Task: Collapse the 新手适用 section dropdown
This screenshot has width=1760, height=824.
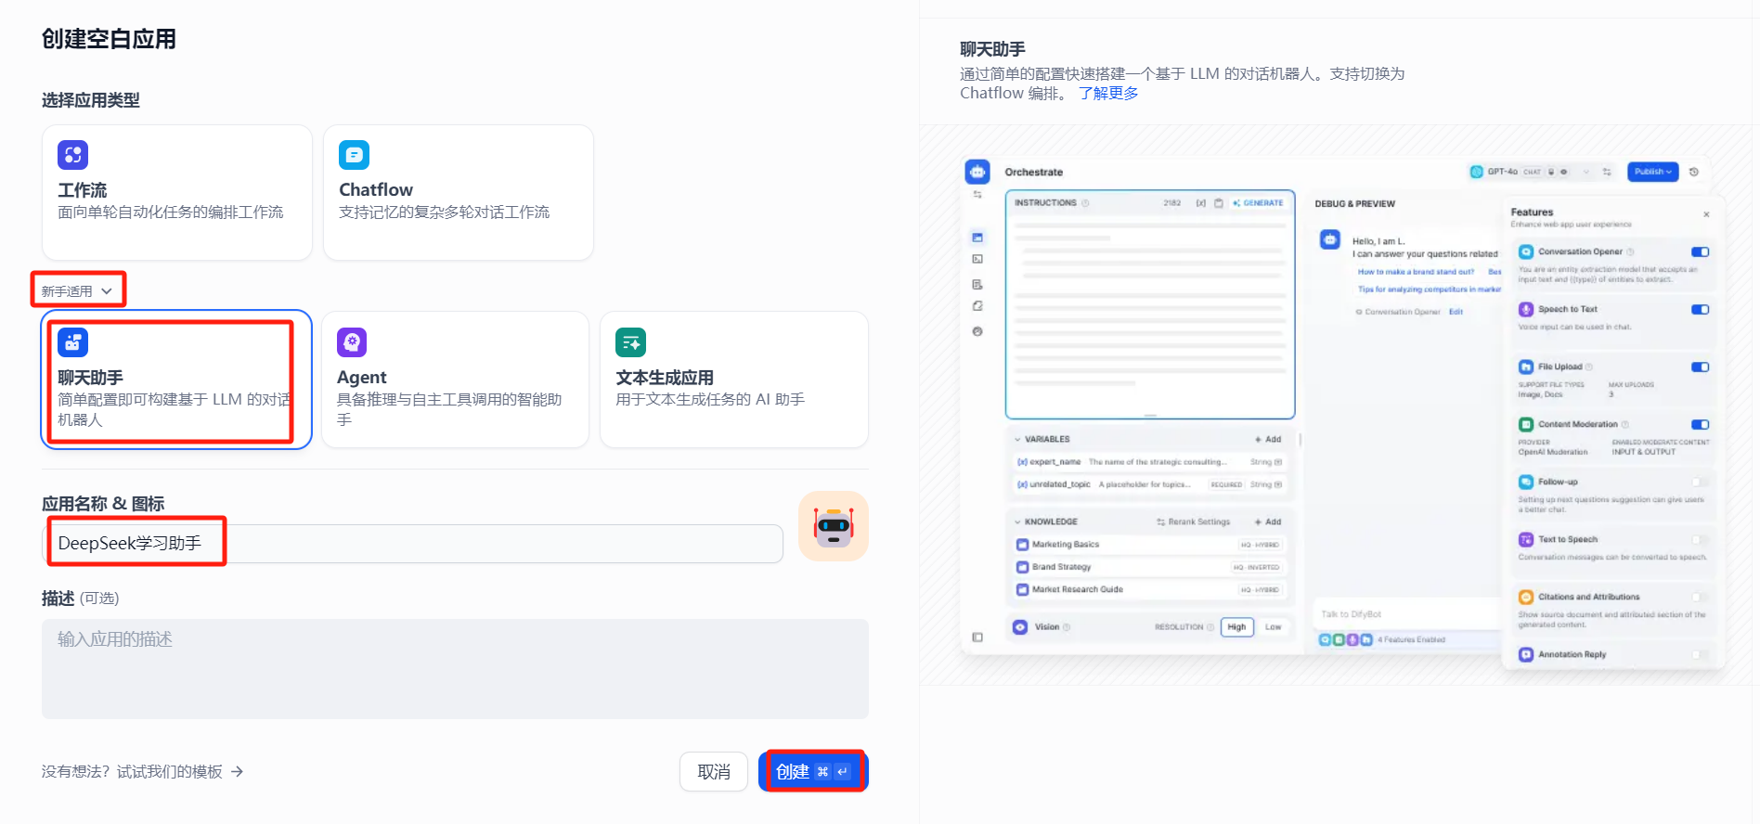Action: [x=78, y=291]
